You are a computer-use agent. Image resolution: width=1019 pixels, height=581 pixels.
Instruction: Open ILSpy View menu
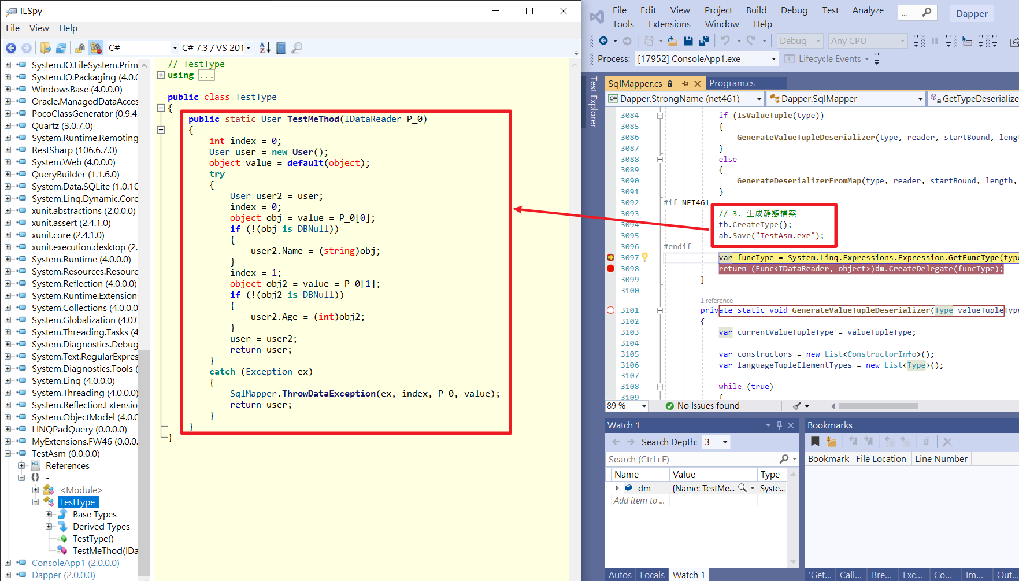pyautogui.click(x=39, y=28)
